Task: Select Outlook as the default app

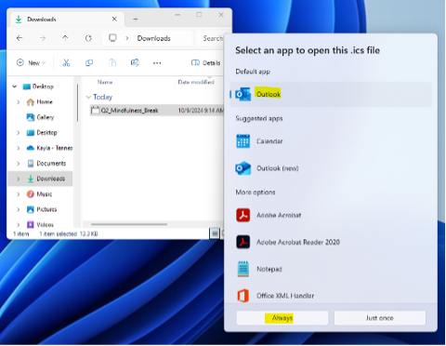Action: pos(331,94)
